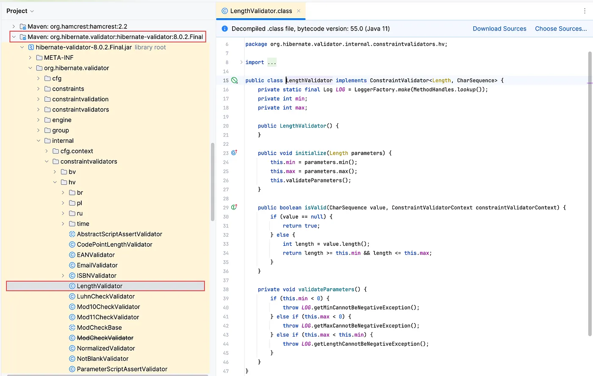Screen dimensions: 593x376
Task: Select the EANValidator class icon
Action: [72, 254]
